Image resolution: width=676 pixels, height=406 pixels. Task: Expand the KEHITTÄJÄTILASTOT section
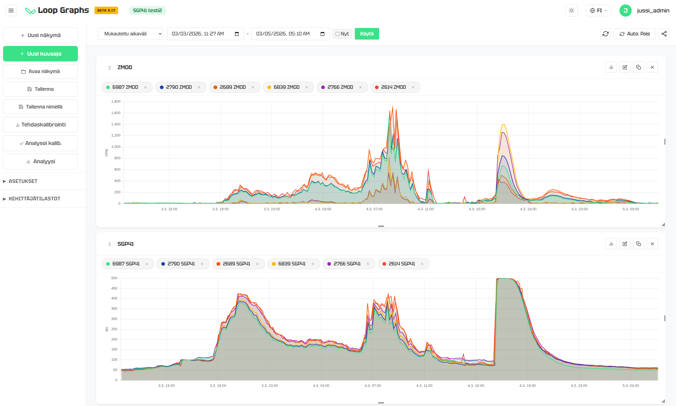click(x=34, y=199)
